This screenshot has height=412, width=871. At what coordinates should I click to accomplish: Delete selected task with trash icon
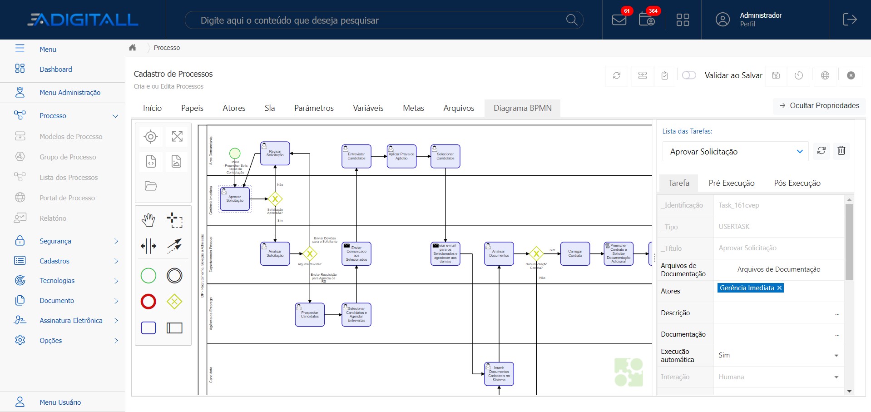[x=841, y=151]
